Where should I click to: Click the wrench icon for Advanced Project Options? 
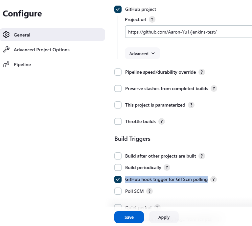pyautogui.click(x=6, y=50)
